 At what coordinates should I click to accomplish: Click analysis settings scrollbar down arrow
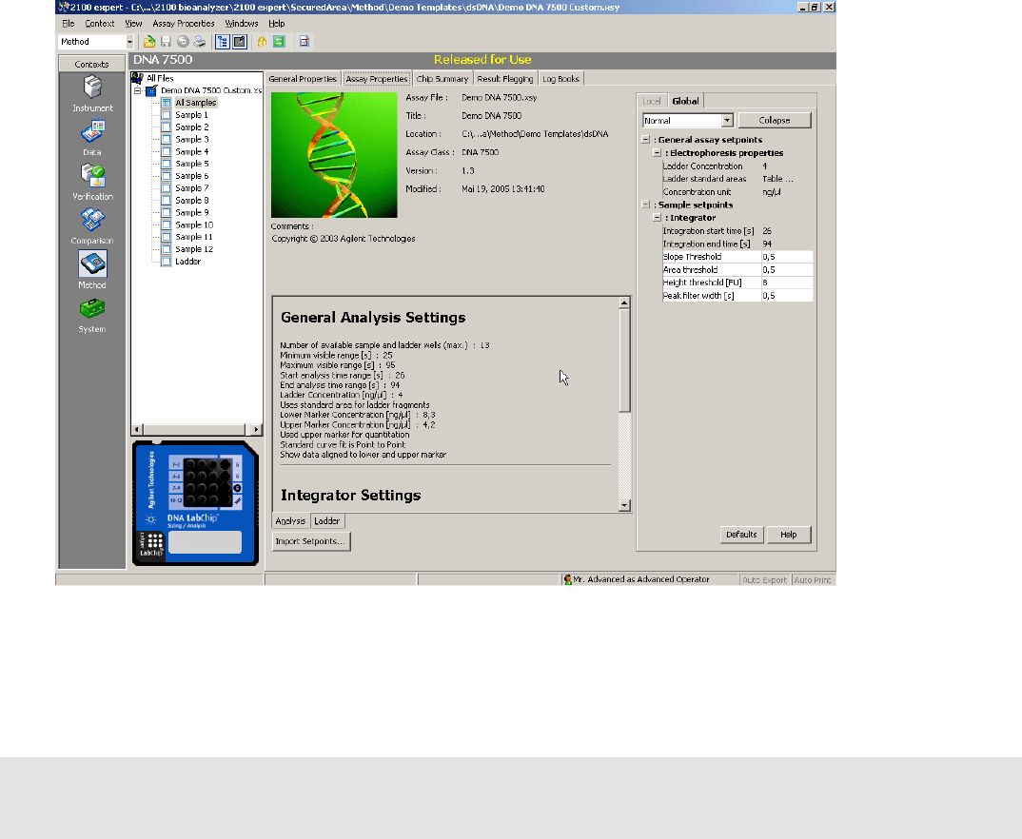pos(624,505)
